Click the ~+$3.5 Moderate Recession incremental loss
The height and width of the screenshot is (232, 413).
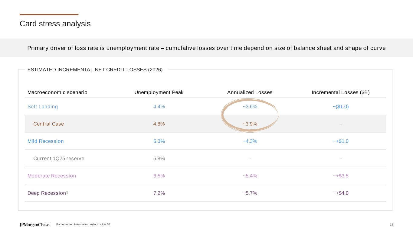point(341,176)
